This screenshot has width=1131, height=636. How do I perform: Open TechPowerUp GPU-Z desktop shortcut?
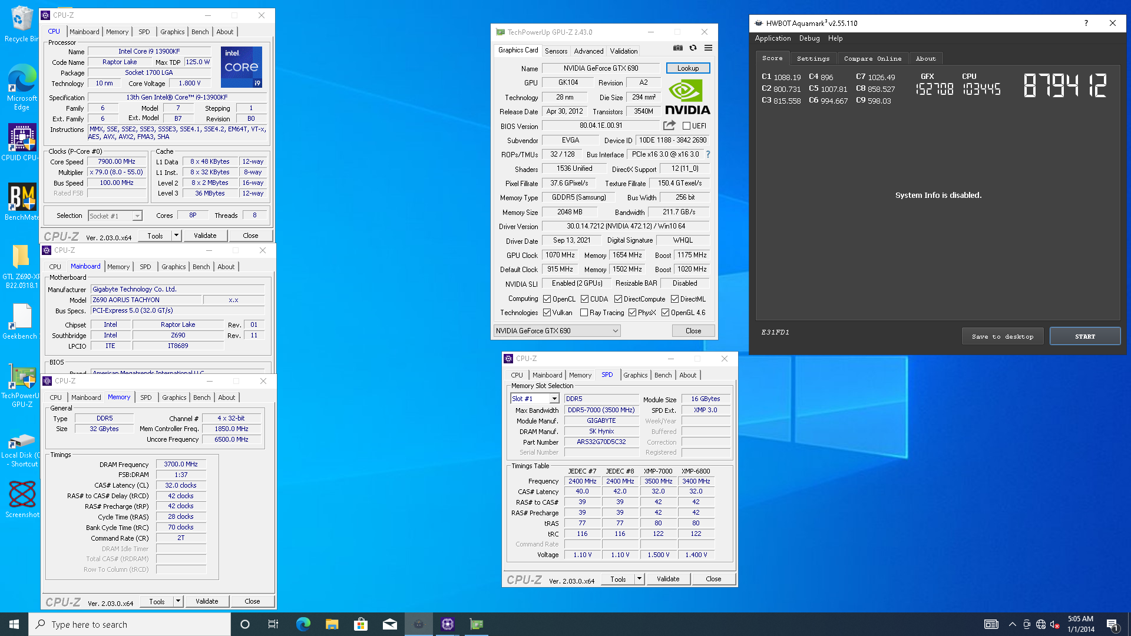(x=21, y=386)
